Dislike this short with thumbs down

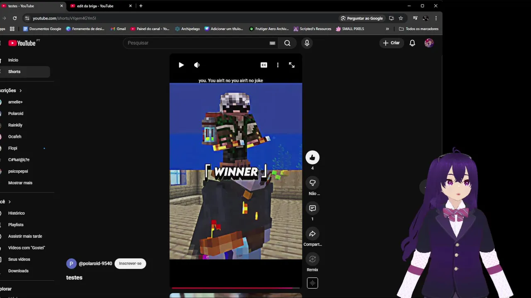point(312,183)
